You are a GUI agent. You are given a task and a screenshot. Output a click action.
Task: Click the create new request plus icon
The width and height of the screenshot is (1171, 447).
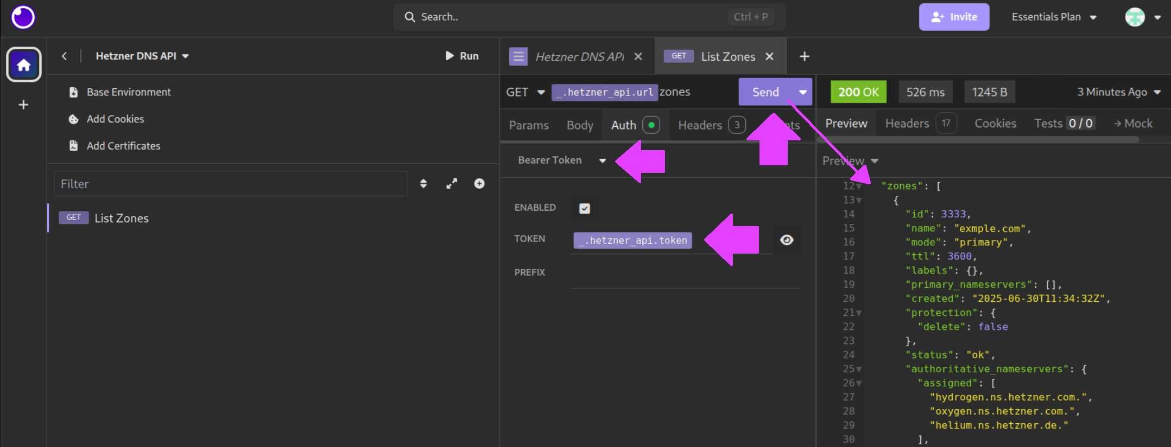(479, 184)
